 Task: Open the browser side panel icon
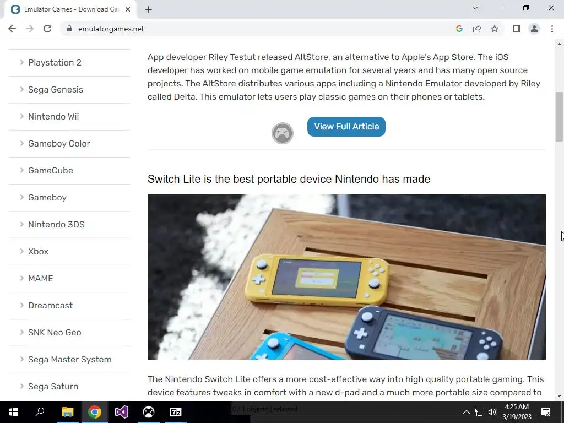[x=517, y=29]
